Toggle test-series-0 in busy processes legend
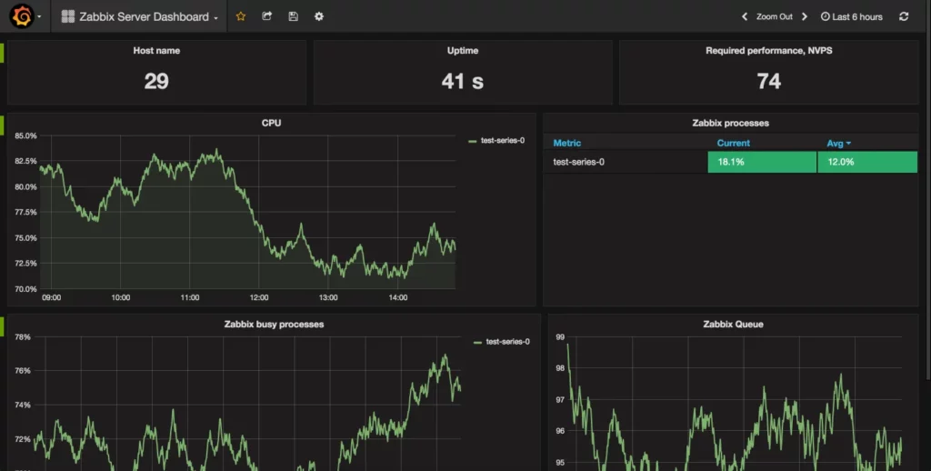This screenshot has height=471, width=931. coord(507,342)
